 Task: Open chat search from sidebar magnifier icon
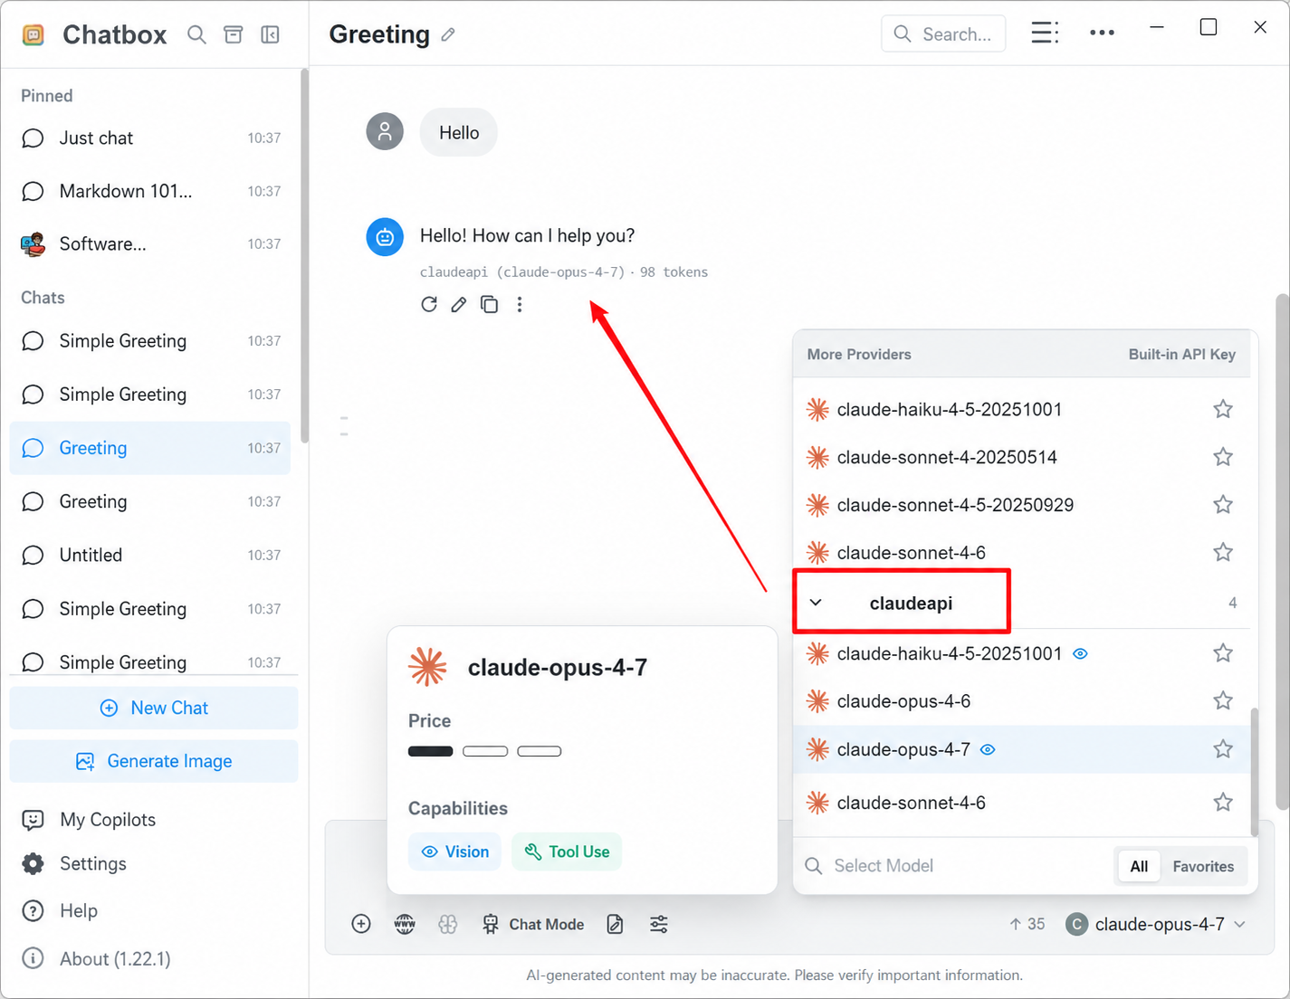pyautogui.click(x=196, y=34)
